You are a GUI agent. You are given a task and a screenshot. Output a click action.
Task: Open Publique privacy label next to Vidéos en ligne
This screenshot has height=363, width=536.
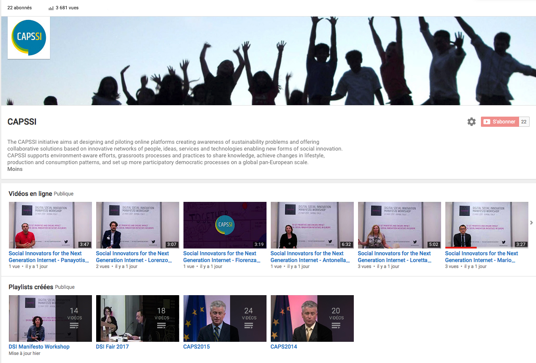[x=64, y=194]
